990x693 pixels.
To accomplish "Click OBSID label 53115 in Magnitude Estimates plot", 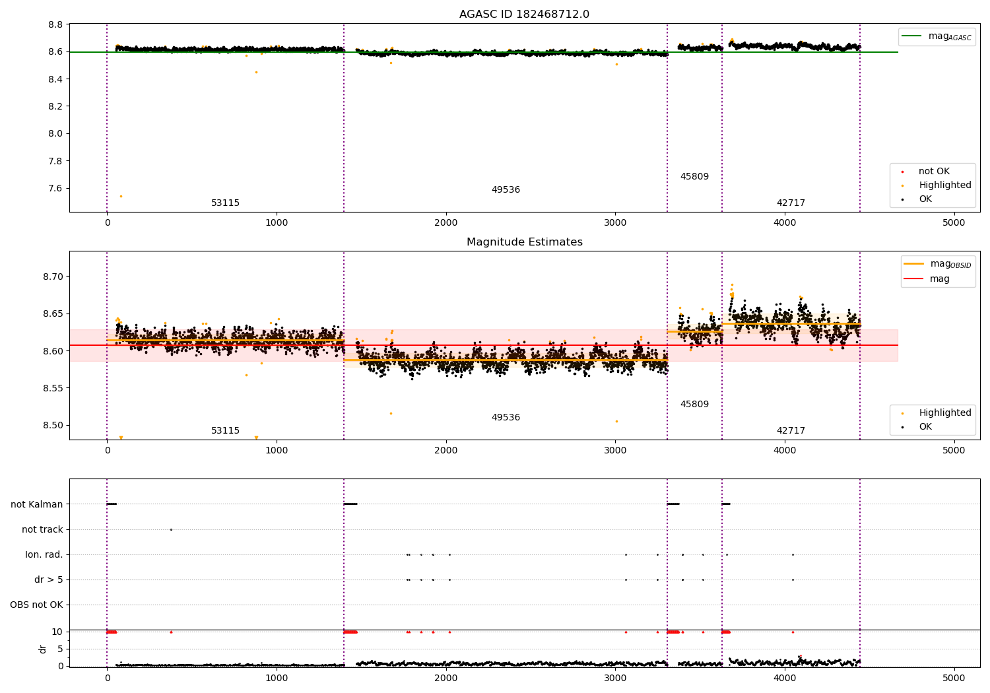I will click(225, 431).
